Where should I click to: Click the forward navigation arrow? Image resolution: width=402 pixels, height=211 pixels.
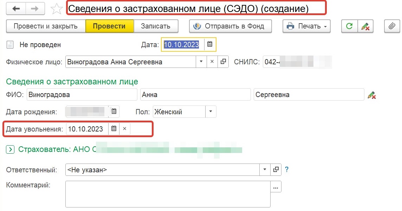(35, 9)
